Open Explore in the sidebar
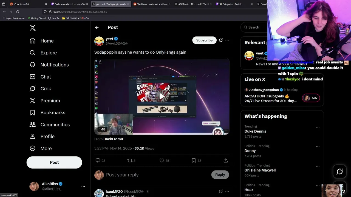 pos(43,53)
